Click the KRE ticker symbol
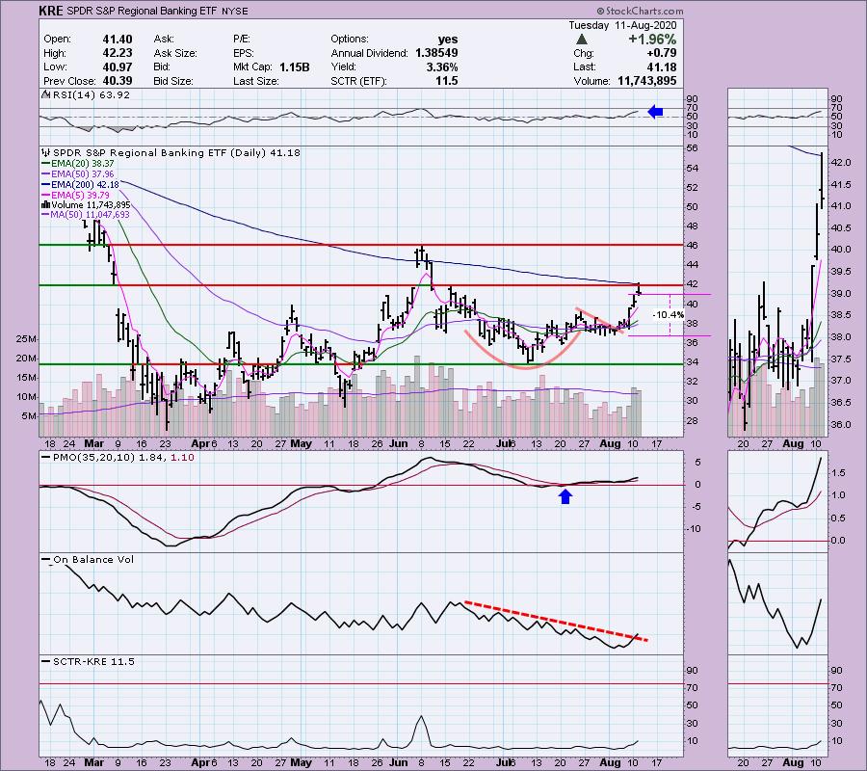Viewport: 867px width, 771px height. coord(51,11)
